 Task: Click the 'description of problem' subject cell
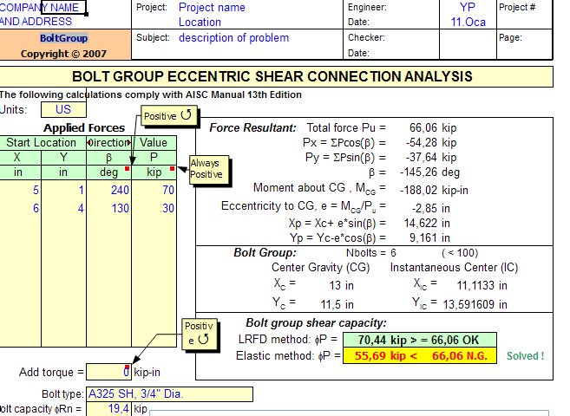click(233, 38)
